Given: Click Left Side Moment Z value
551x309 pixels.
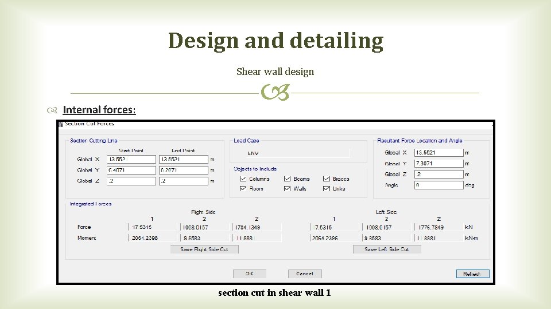Looking at the screenshot, I should (439, 238).
